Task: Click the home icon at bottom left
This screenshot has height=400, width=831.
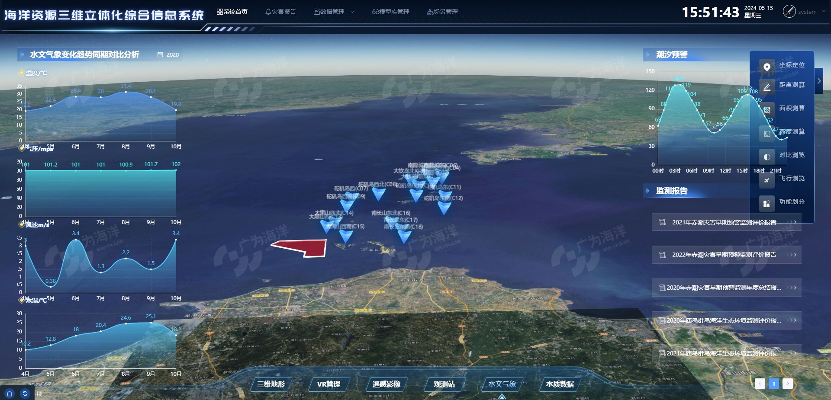Action: 10,394
